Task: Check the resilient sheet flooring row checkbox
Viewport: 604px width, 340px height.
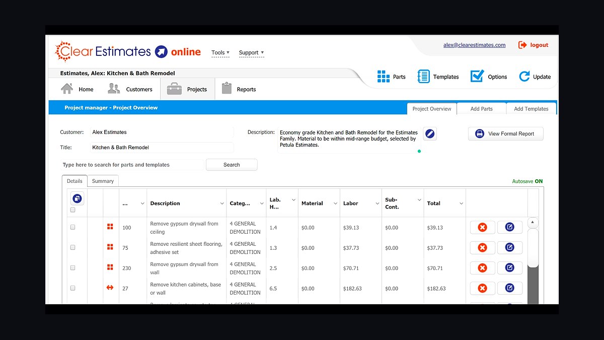Action: [x=73, y=247]
